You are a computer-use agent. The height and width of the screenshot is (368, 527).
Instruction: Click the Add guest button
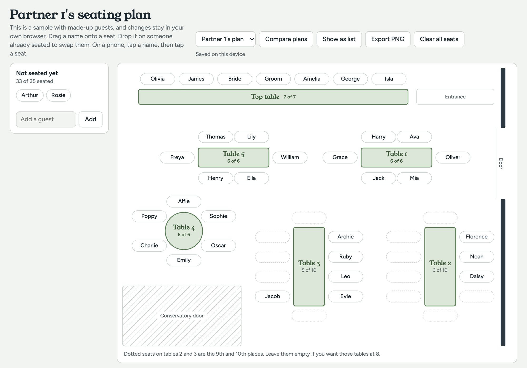tap(90, 120)
